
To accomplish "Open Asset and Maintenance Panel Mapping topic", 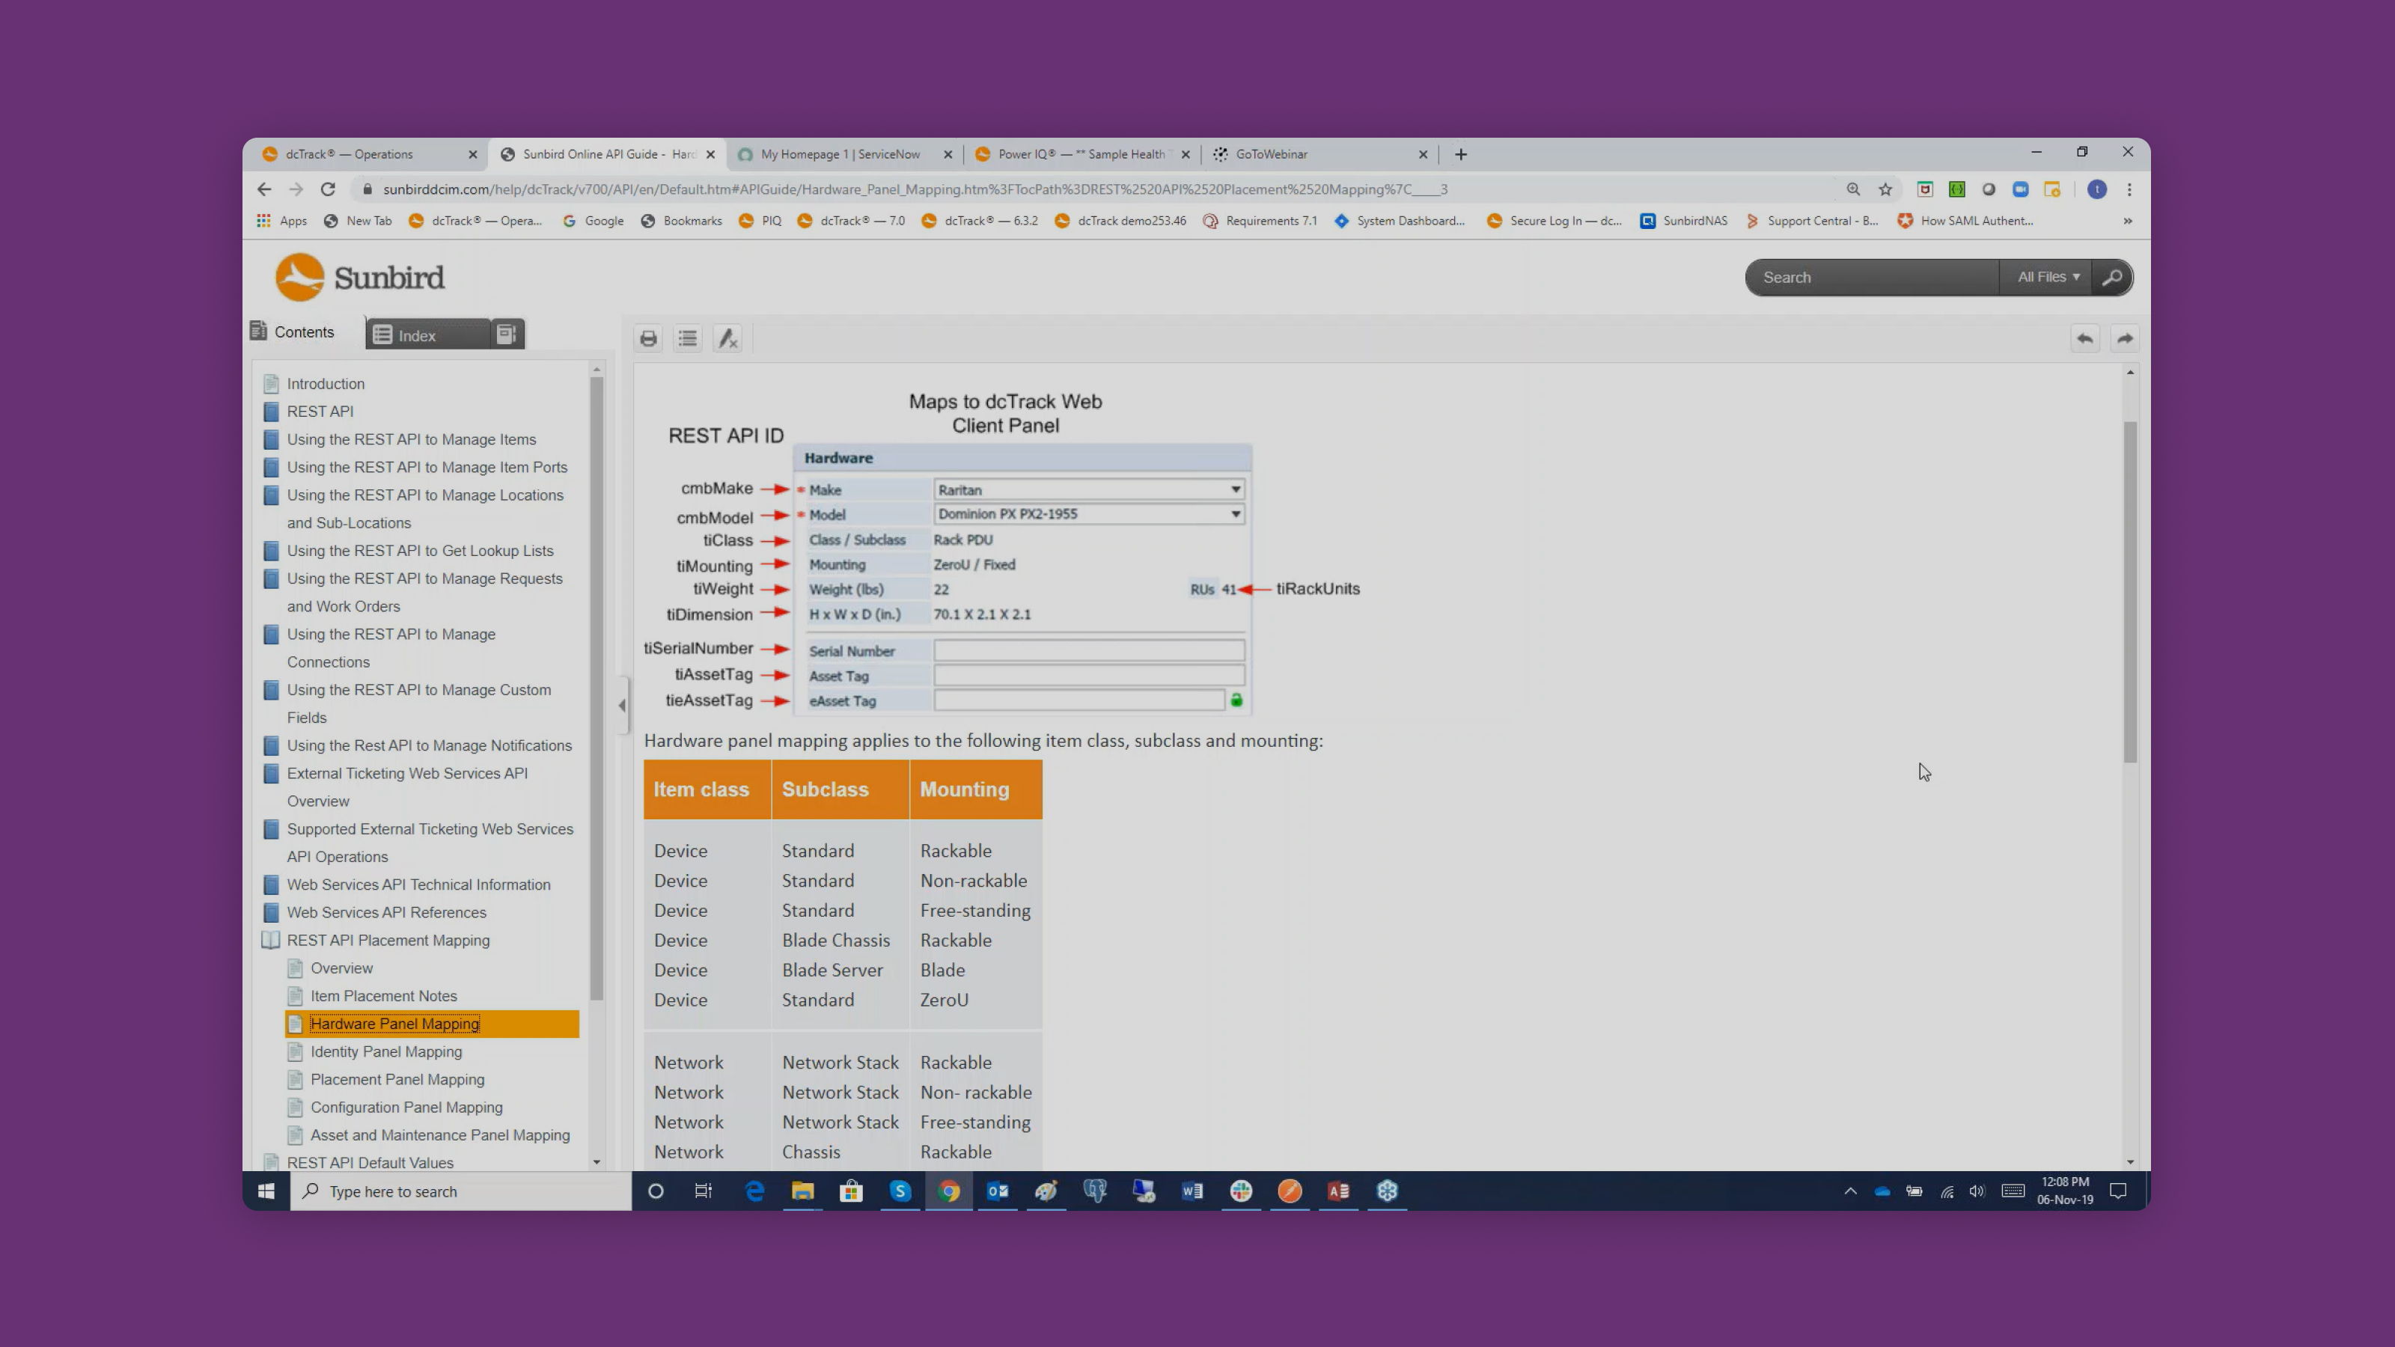I will [x=440, y=1136].
